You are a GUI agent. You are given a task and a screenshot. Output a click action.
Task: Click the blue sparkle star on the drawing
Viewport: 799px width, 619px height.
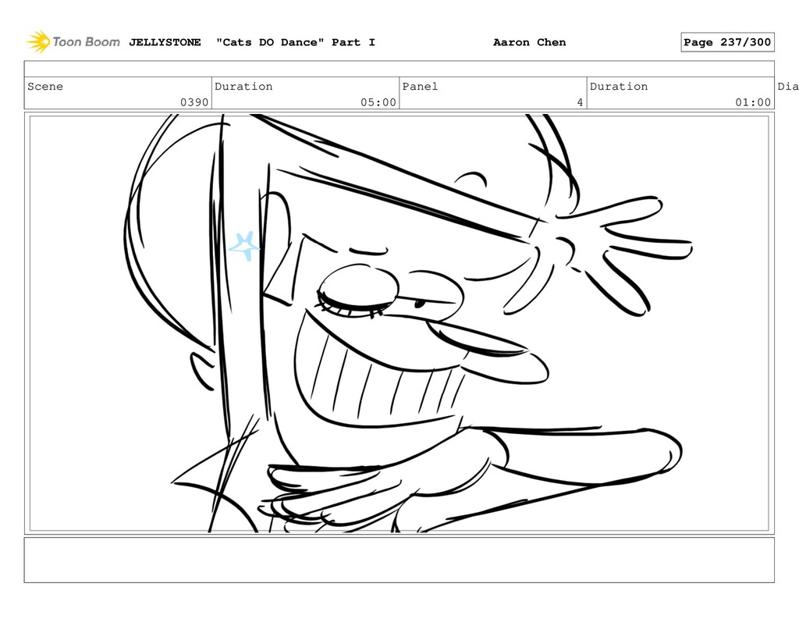tap(244, 246)
